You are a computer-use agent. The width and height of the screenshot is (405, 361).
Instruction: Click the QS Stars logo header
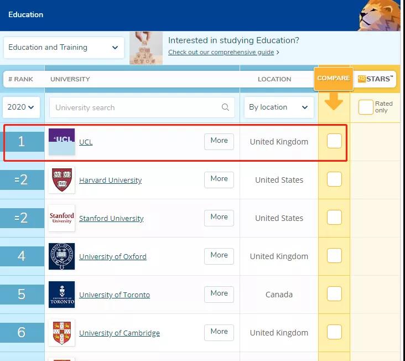click(x=375, y=79)
